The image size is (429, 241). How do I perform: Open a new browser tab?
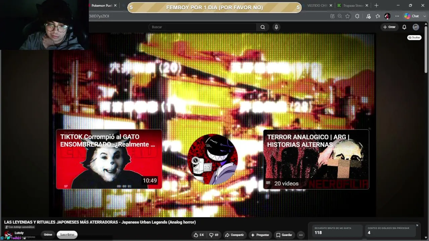click(x=376, y=6)
